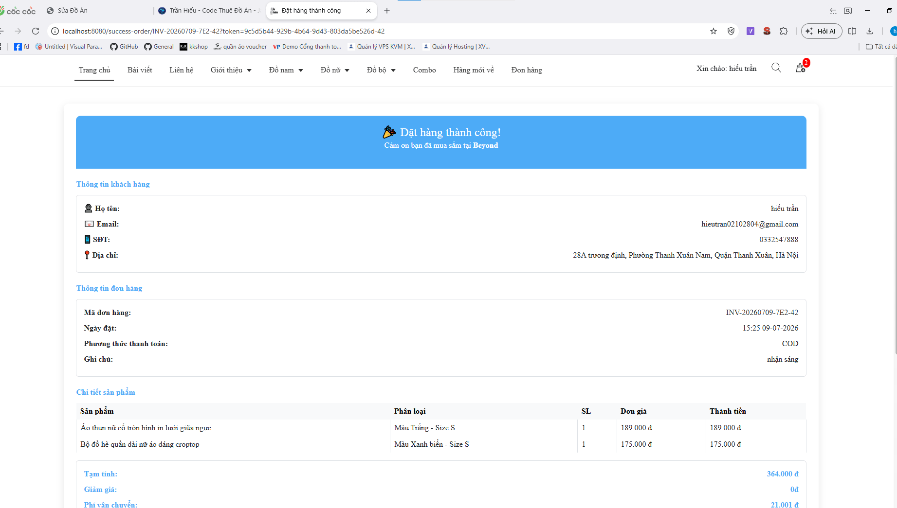Click the purple V extension icon
Viewport: 897px width, 508px height.
751,31
